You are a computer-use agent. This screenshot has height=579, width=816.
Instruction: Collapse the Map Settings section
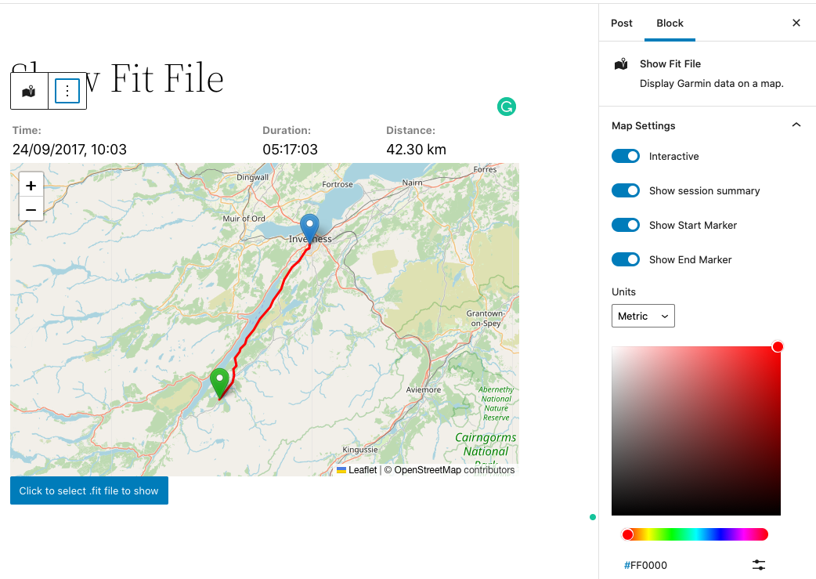[x=796, y=125]
